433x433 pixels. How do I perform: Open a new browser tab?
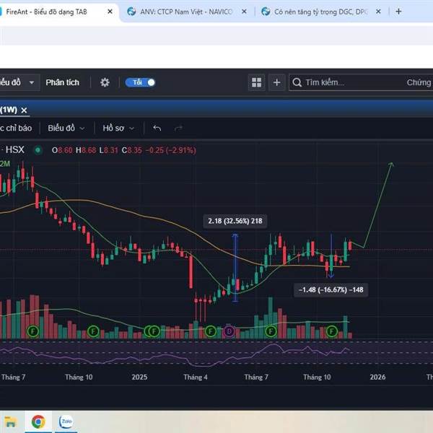399,12
